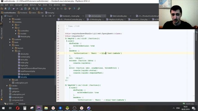Screen dimensions: 198x111
Task: Click the Find magnifier icon
Action: click(33, 9)
